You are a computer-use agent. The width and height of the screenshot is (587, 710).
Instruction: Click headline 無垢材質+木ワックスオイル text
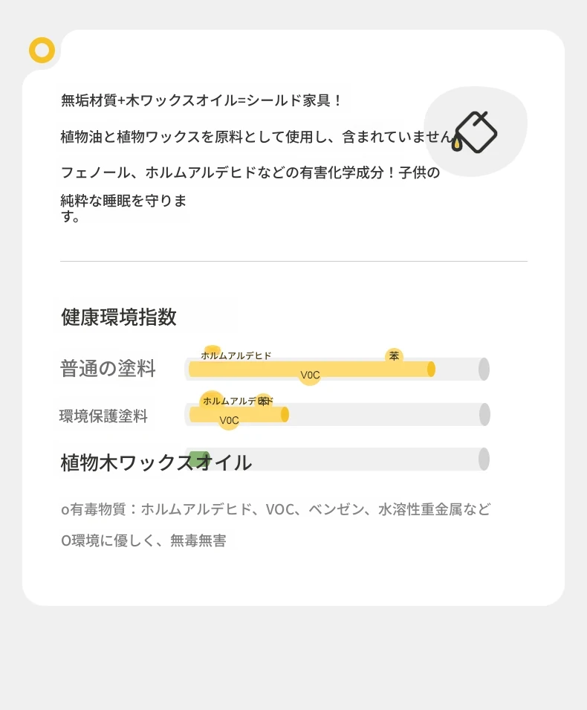click(201, 100)
